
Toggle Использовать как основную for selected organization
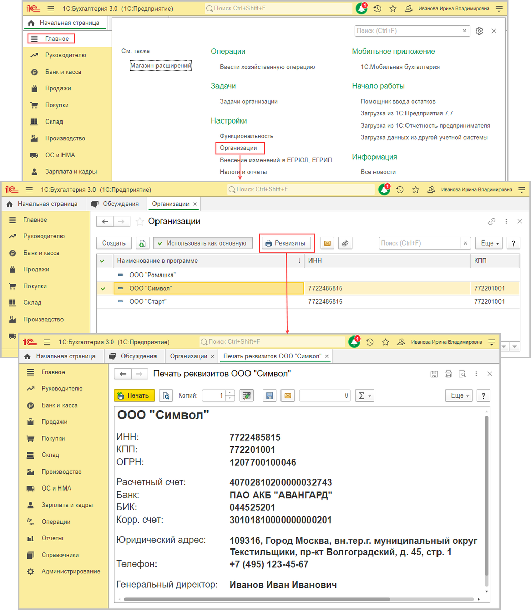coord(203,243)
